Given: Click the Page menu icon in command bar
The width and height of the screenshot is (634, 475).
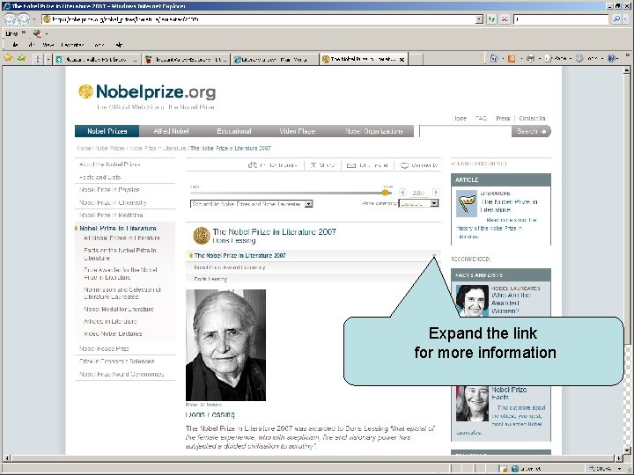Looking at the screenshot, I should [549, 59].
